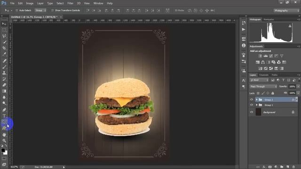
Task: Select the Background layer name
Action: 269,112
